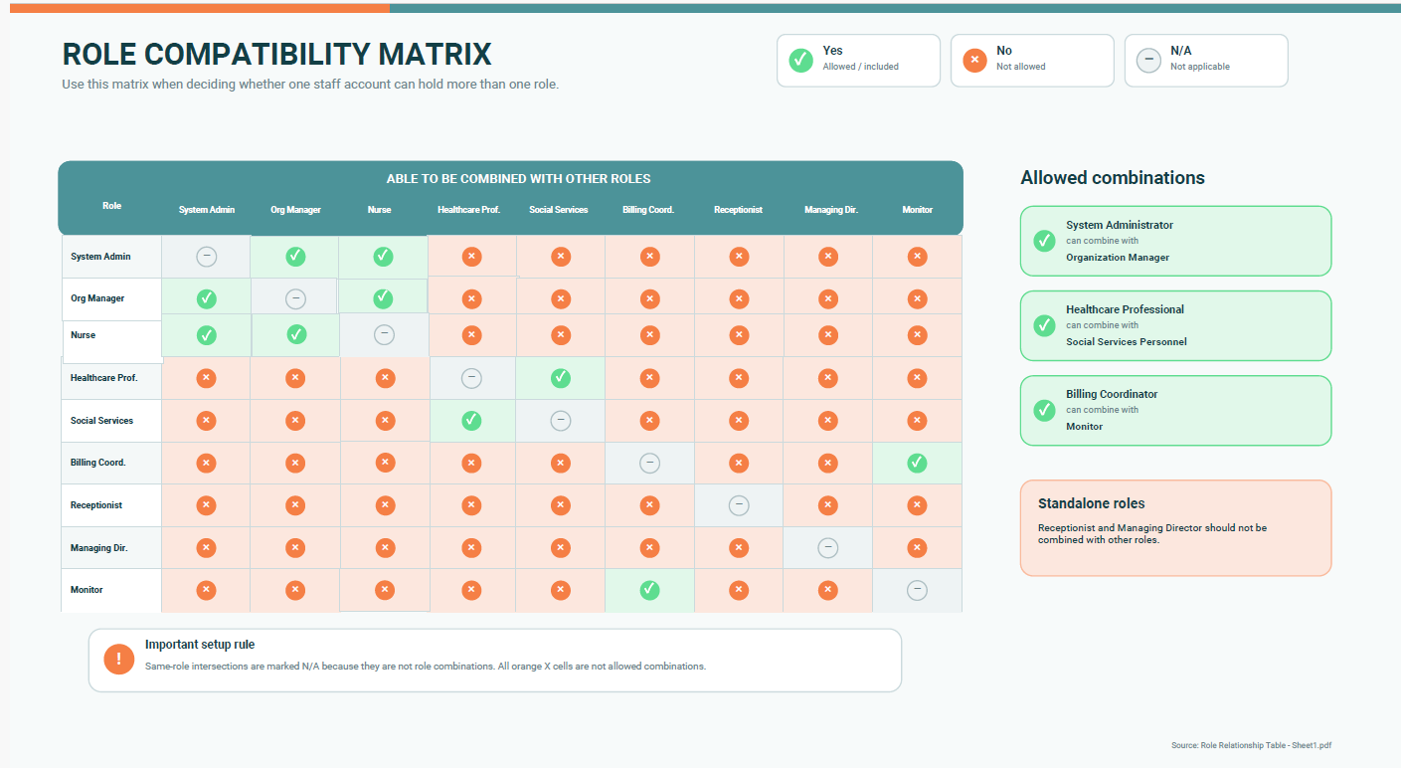Viewport: 1402px width, 768px height.
Task: Open the Billing Coordinator allowed combination card
Action: (x=1175, y=410)
